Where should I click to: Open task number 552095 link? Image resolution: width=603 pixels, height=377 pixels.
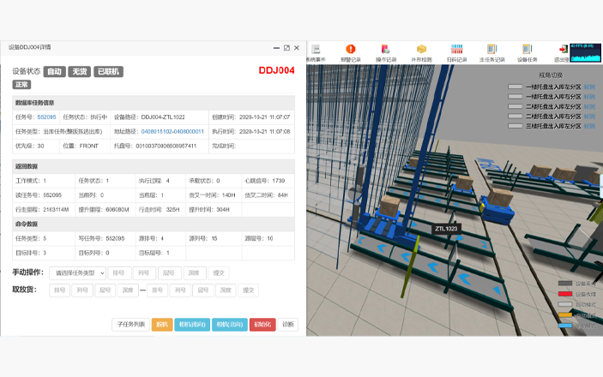click(46, 117)
